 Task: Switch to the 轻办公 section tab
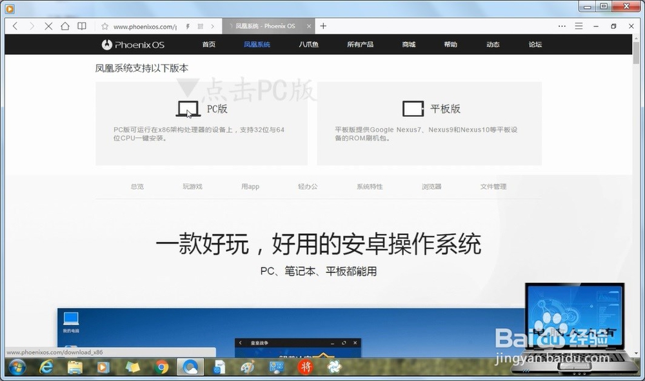tap(308, 187)
